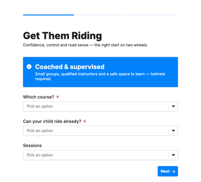Click the Sessions field label

tap(32, 146)
